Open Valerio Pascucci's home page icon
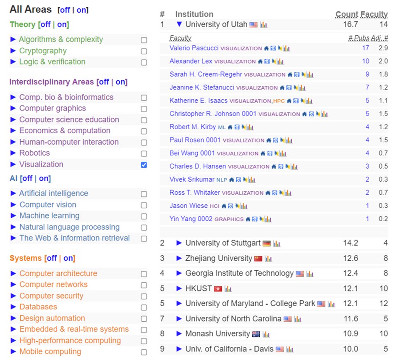395x357 pixels. coord(266,48)
